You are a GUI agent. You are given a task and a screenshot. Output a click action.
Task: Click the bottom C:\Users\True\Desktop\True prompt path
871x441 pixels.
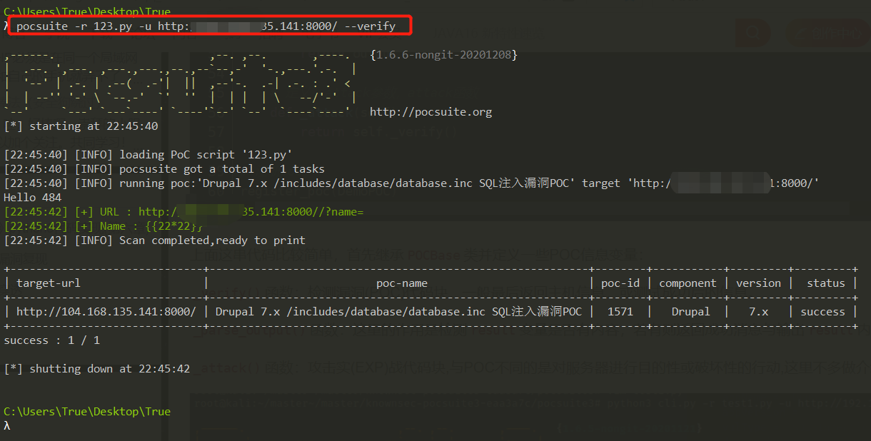tap(87, 412)
